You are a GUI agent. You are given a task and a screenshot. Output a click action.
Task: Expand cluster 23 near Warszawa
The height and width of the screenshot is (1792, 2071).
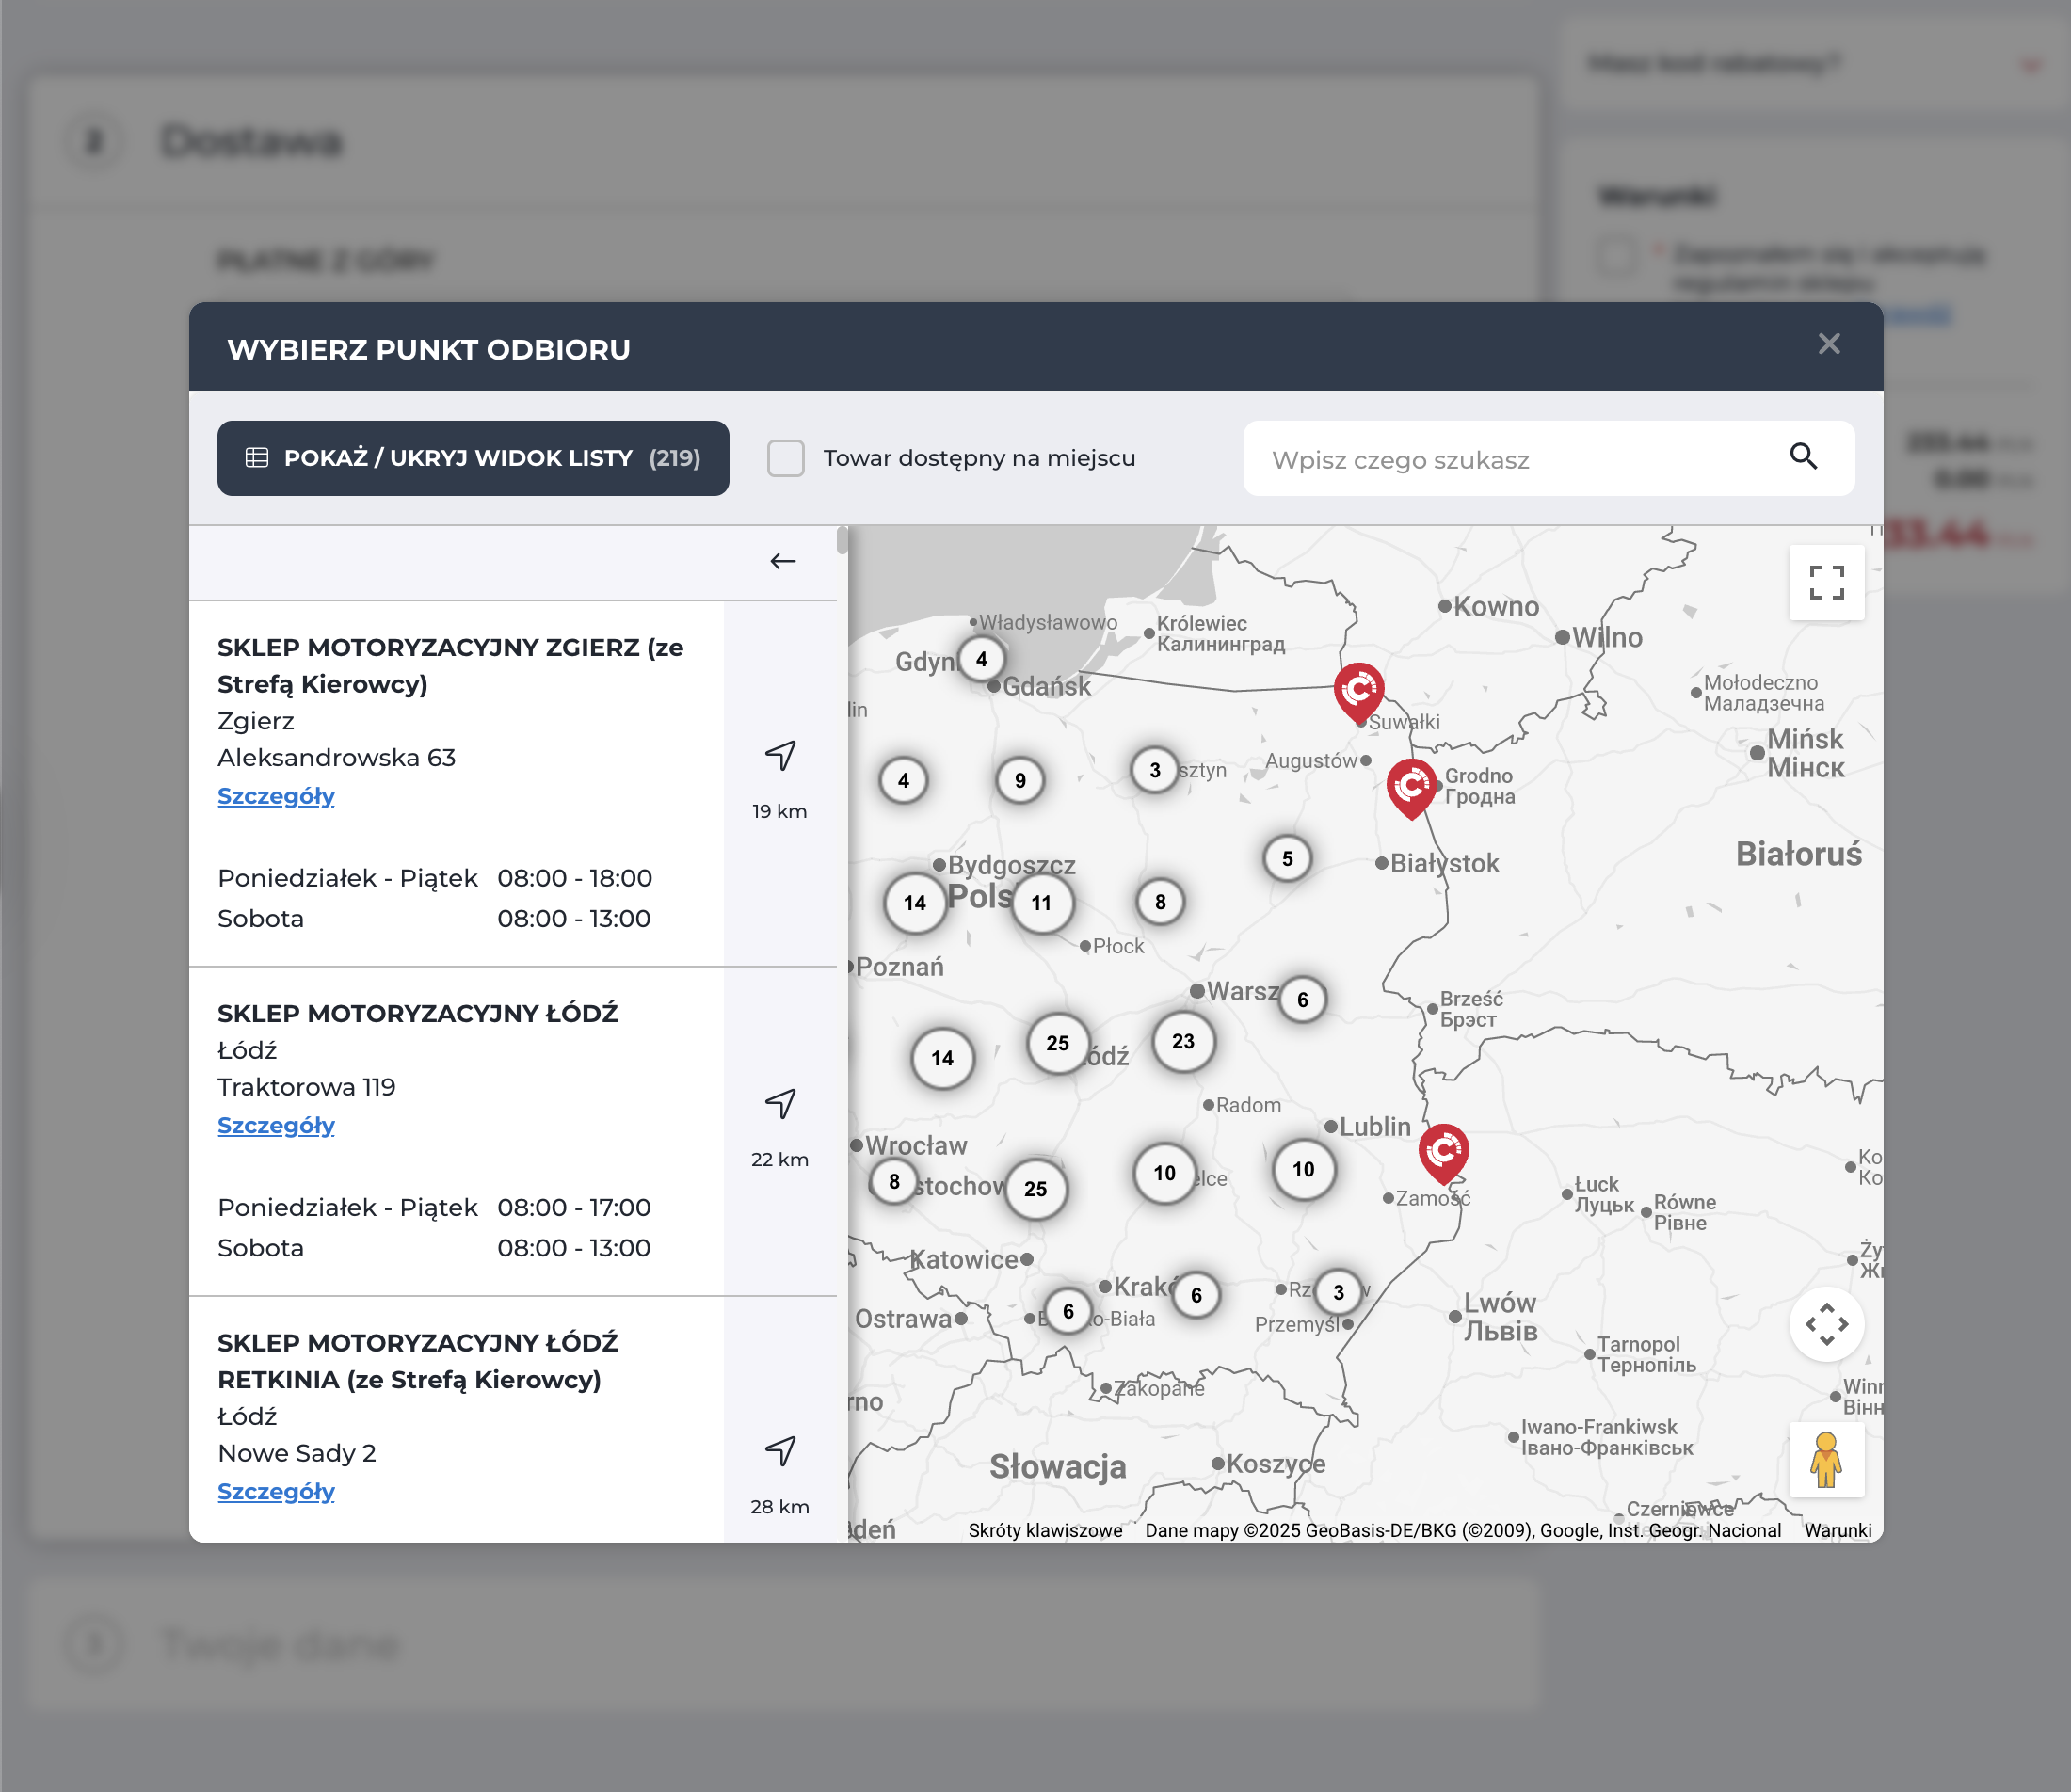click(x=1182, y=1041)
